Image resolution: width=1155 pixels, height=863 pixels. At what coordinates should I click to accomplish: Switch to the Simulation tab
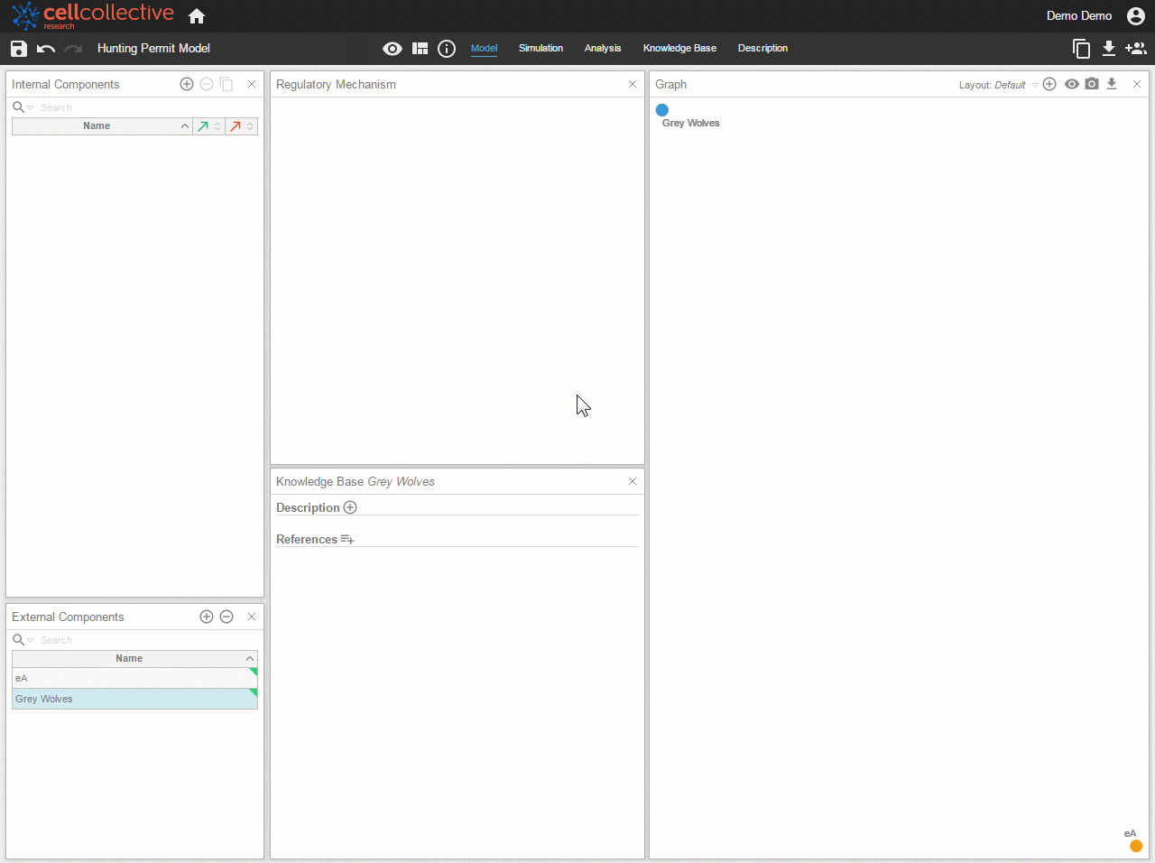coord(541,49)
